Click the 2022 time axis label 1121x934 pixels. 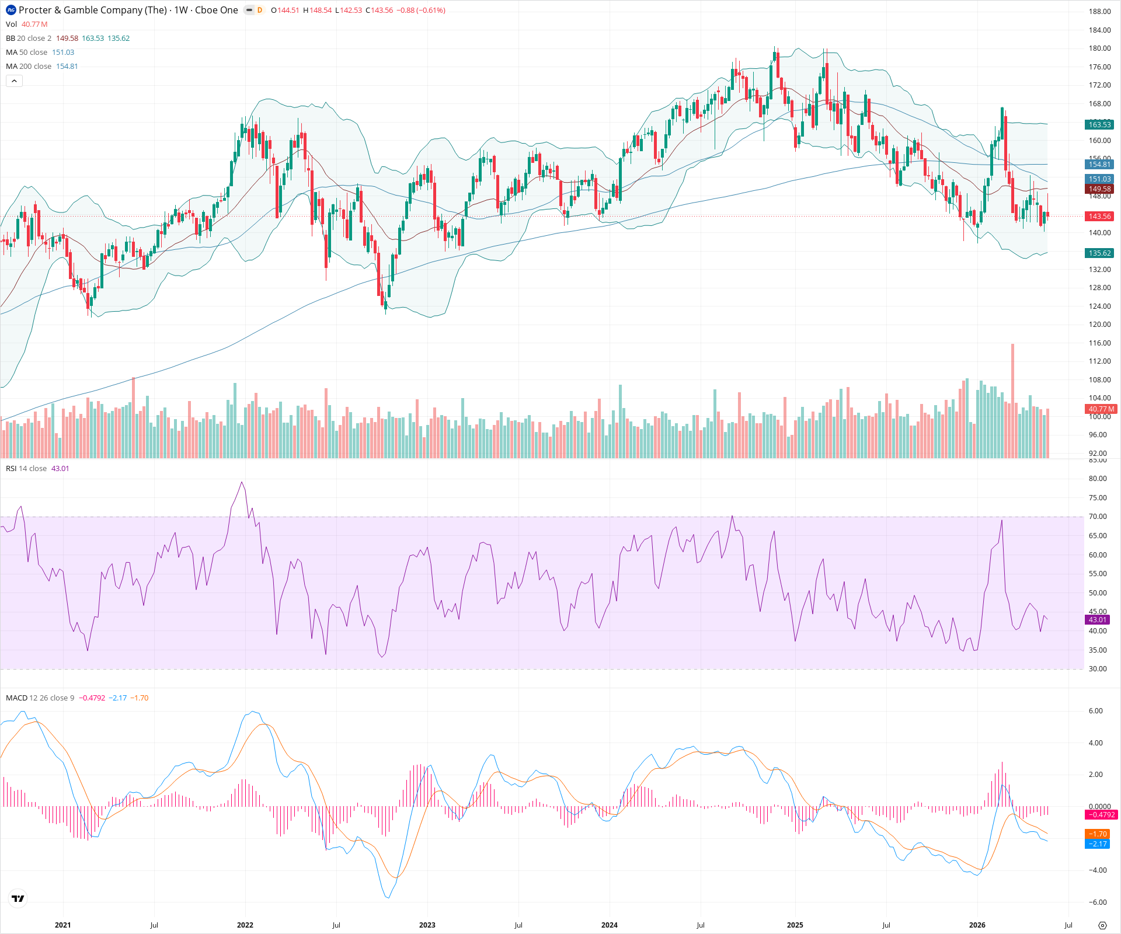coord(245,925)
